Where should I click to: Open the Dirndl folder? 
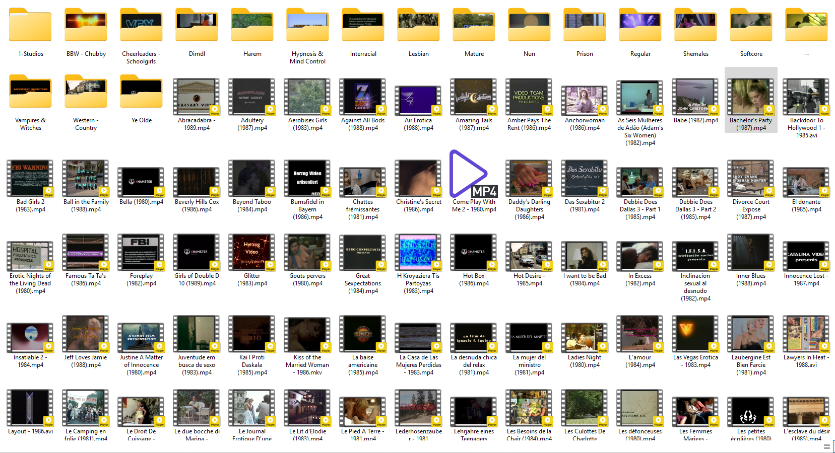pyautogui.click(x=197, y=25)
